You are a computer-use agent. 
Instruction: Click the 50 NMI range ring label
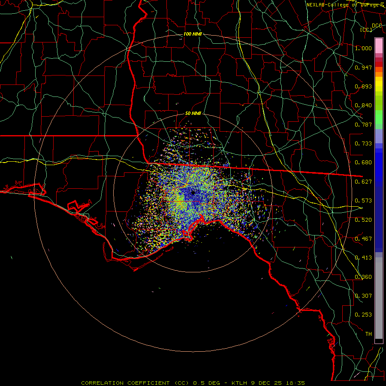point(193,113)
